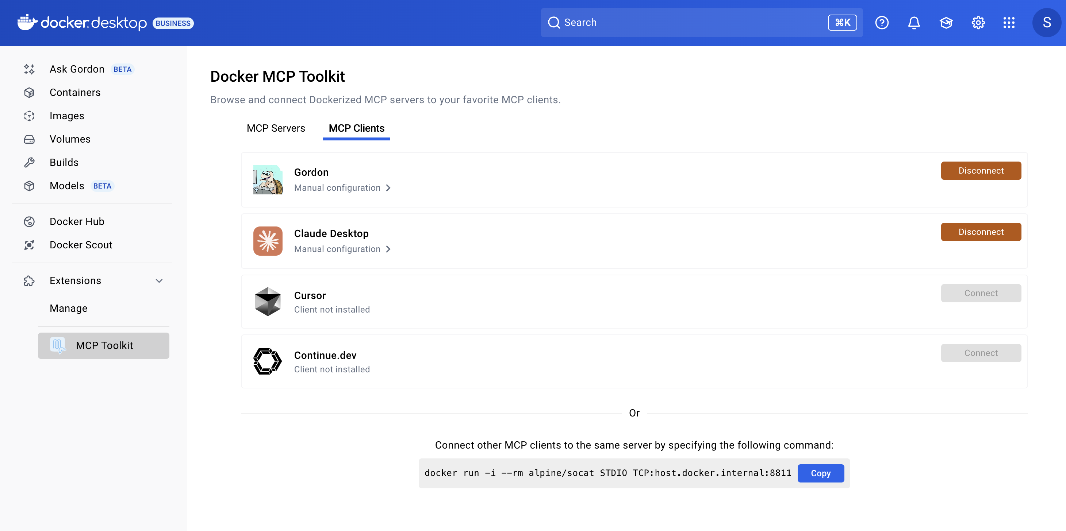Click the Claude Desktop client name

(331, 234)
